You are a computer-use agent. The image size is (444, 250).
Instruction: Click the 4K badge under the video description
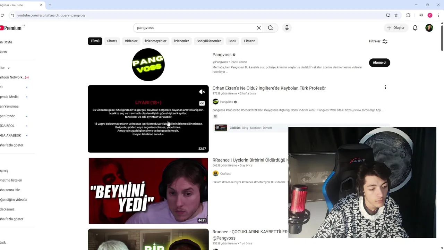(x=215, y=117)
